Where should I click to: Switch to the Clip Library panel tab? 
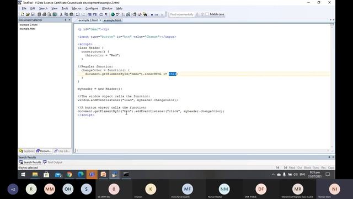(x=62, y=151)
